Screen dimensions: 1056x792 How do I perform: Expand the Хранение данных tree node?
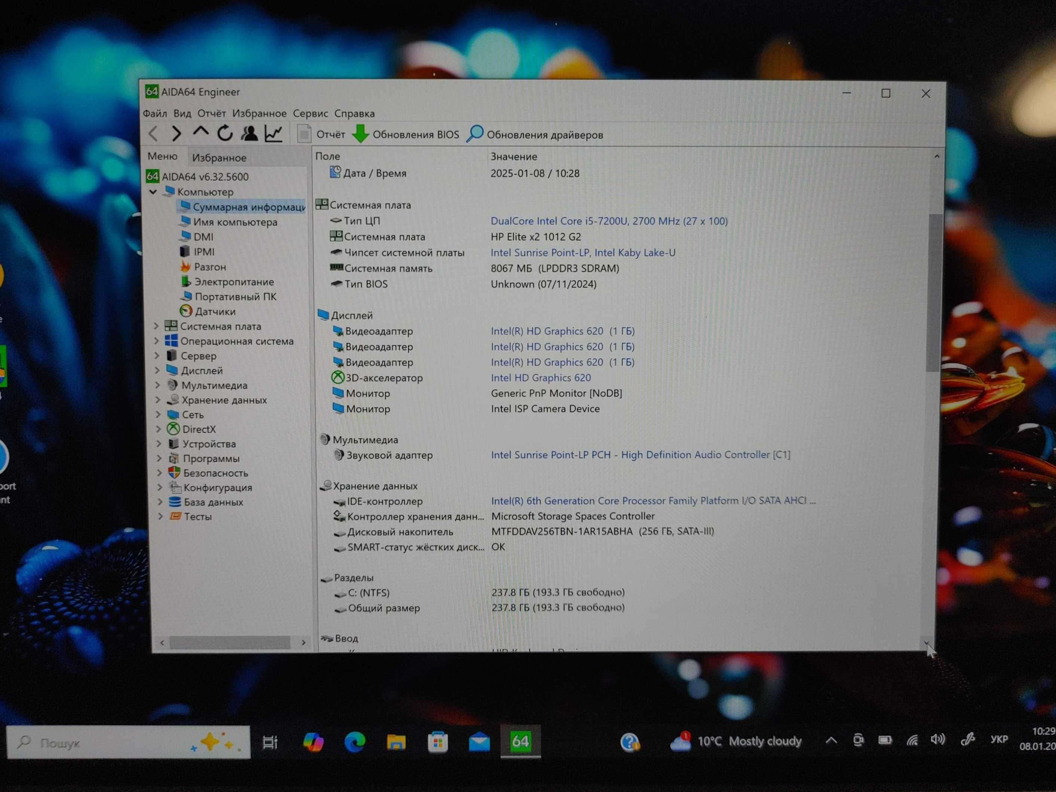pos(158,400)
